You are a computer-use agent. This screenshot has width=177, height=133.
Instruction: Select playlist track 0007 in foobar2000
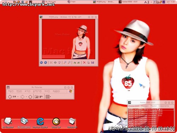click(x=151, y=122)
